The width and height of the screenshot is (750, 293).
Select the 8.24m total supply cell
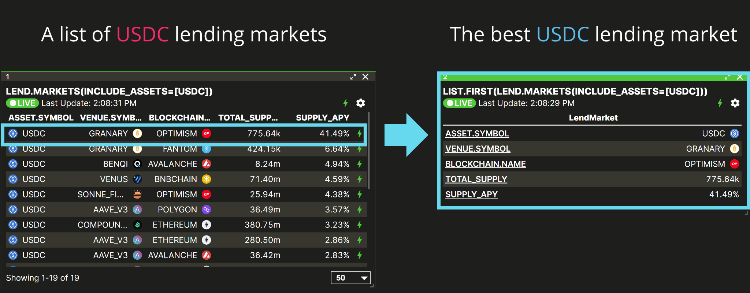(268, 164)
